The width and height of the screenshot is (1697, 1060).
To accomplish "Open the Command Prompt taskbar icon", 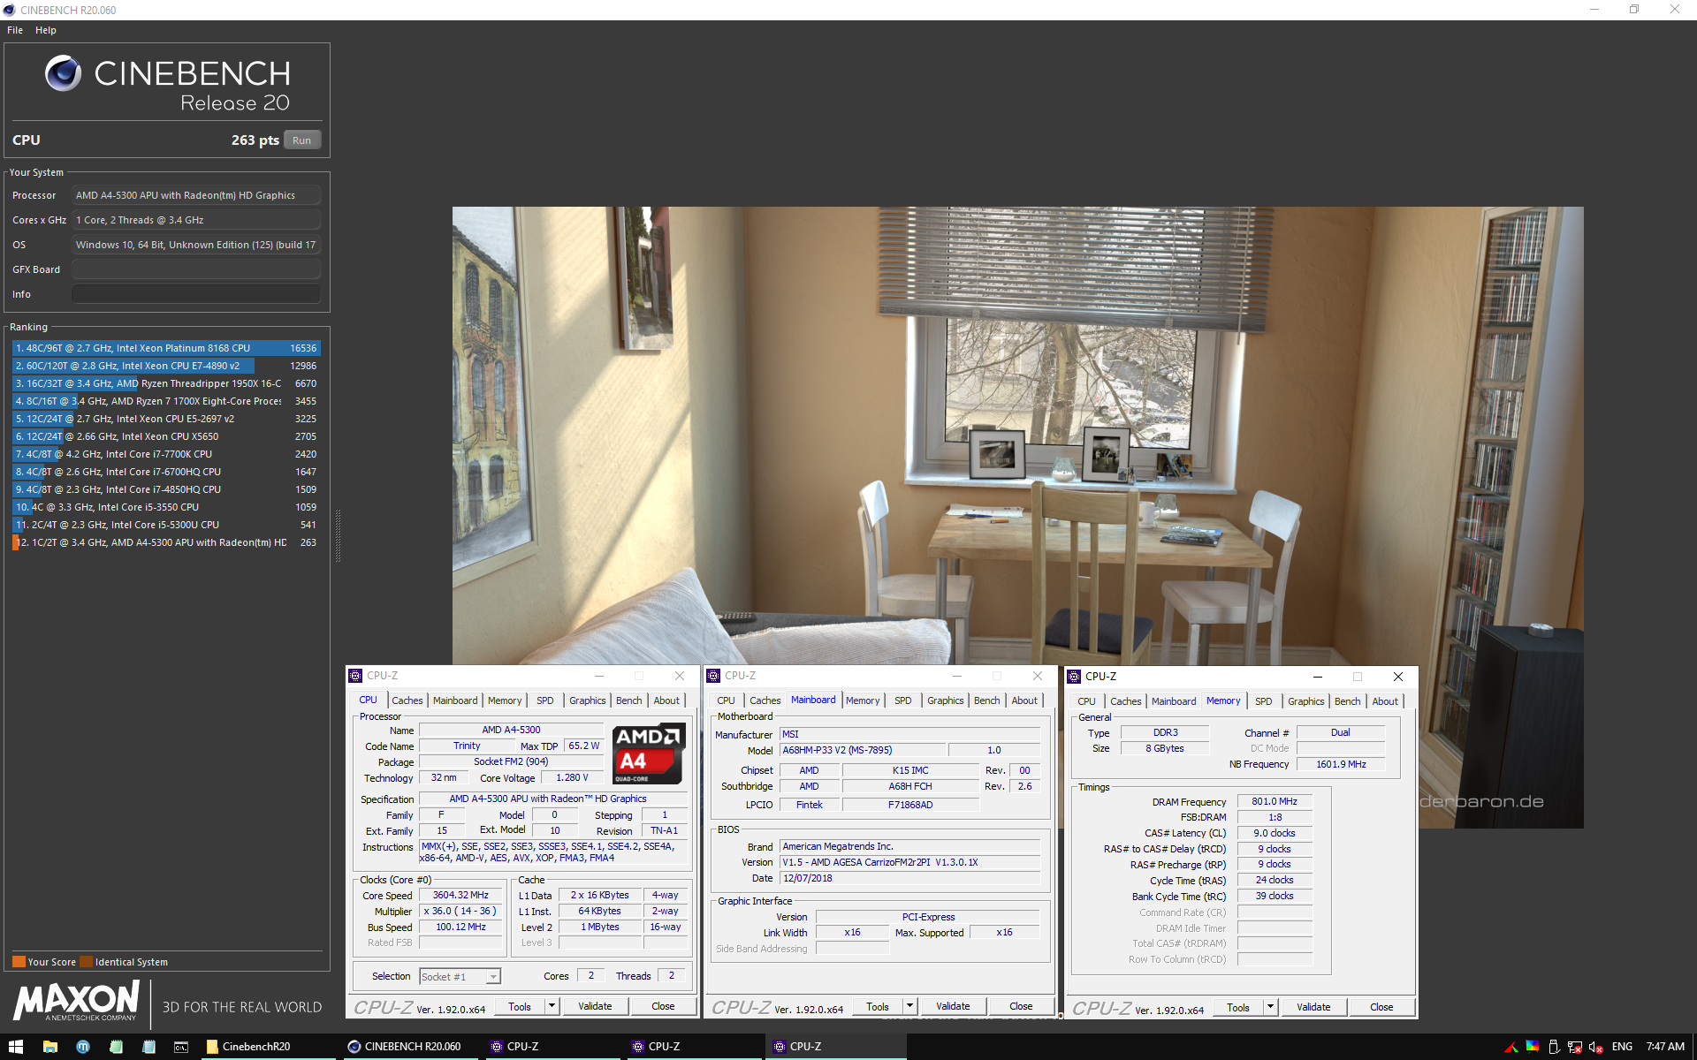I will 181,1047.
